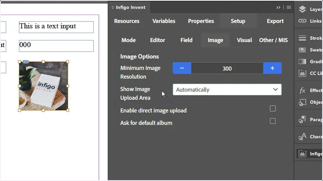Switch to the Resources tab
323x181 pixels.
(x=127, y=21)
